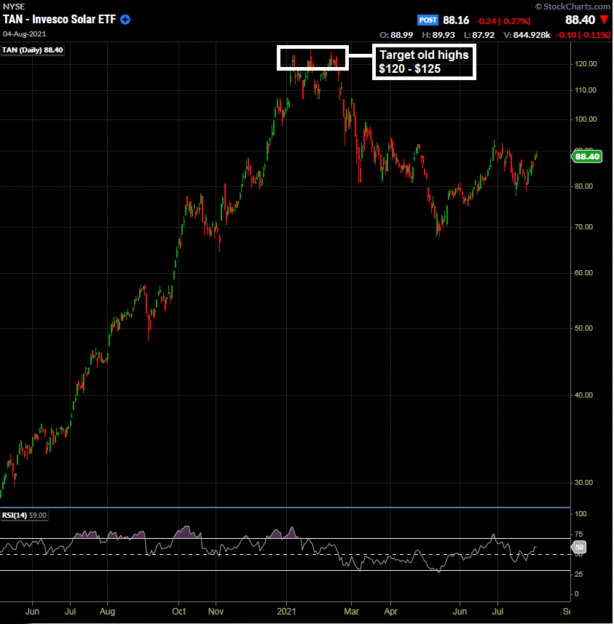Click the RSI axis 75 label

point(579,534)
